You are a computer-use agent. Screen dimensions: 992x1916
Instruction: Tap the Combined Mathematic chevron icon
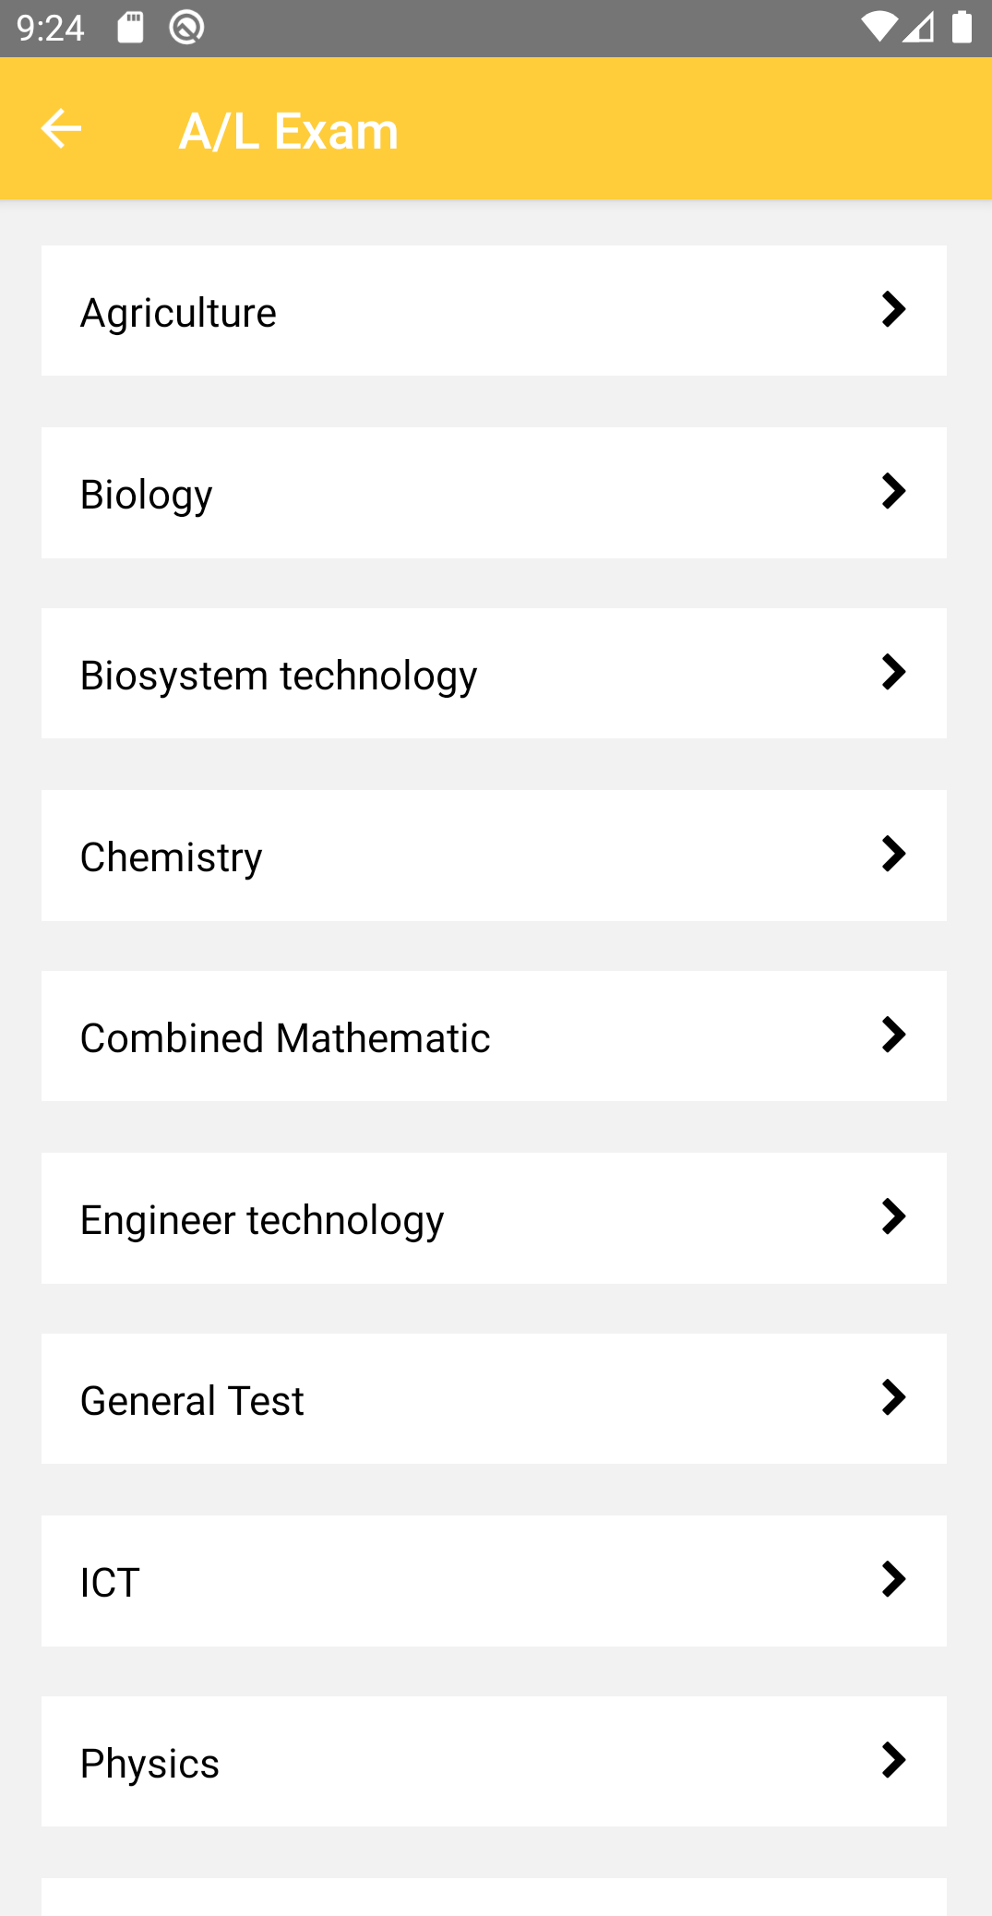click(893, 1035)
